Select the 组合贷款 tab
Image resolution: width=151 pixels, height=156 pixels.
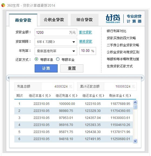(x=84, y=20)
